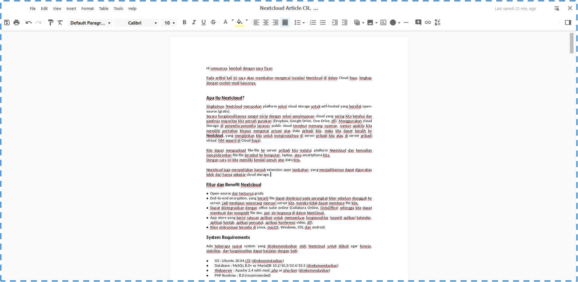This screenshot has width=578, height=282.
Task: Increase the paragraph indent
Action: (x=335, y=22)
